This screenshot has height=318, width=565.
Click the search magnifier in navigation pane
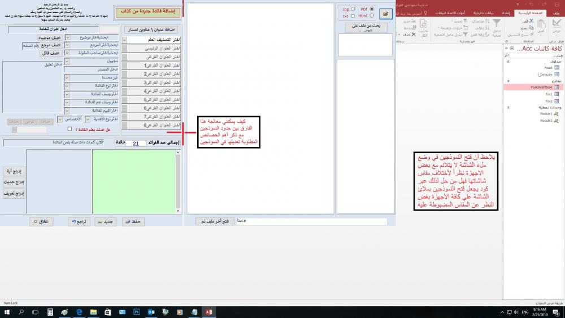(507, 55)
